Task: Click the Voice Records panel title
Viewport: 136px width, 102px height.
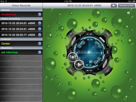Action: pyautogui.click(x=21, y=6)
